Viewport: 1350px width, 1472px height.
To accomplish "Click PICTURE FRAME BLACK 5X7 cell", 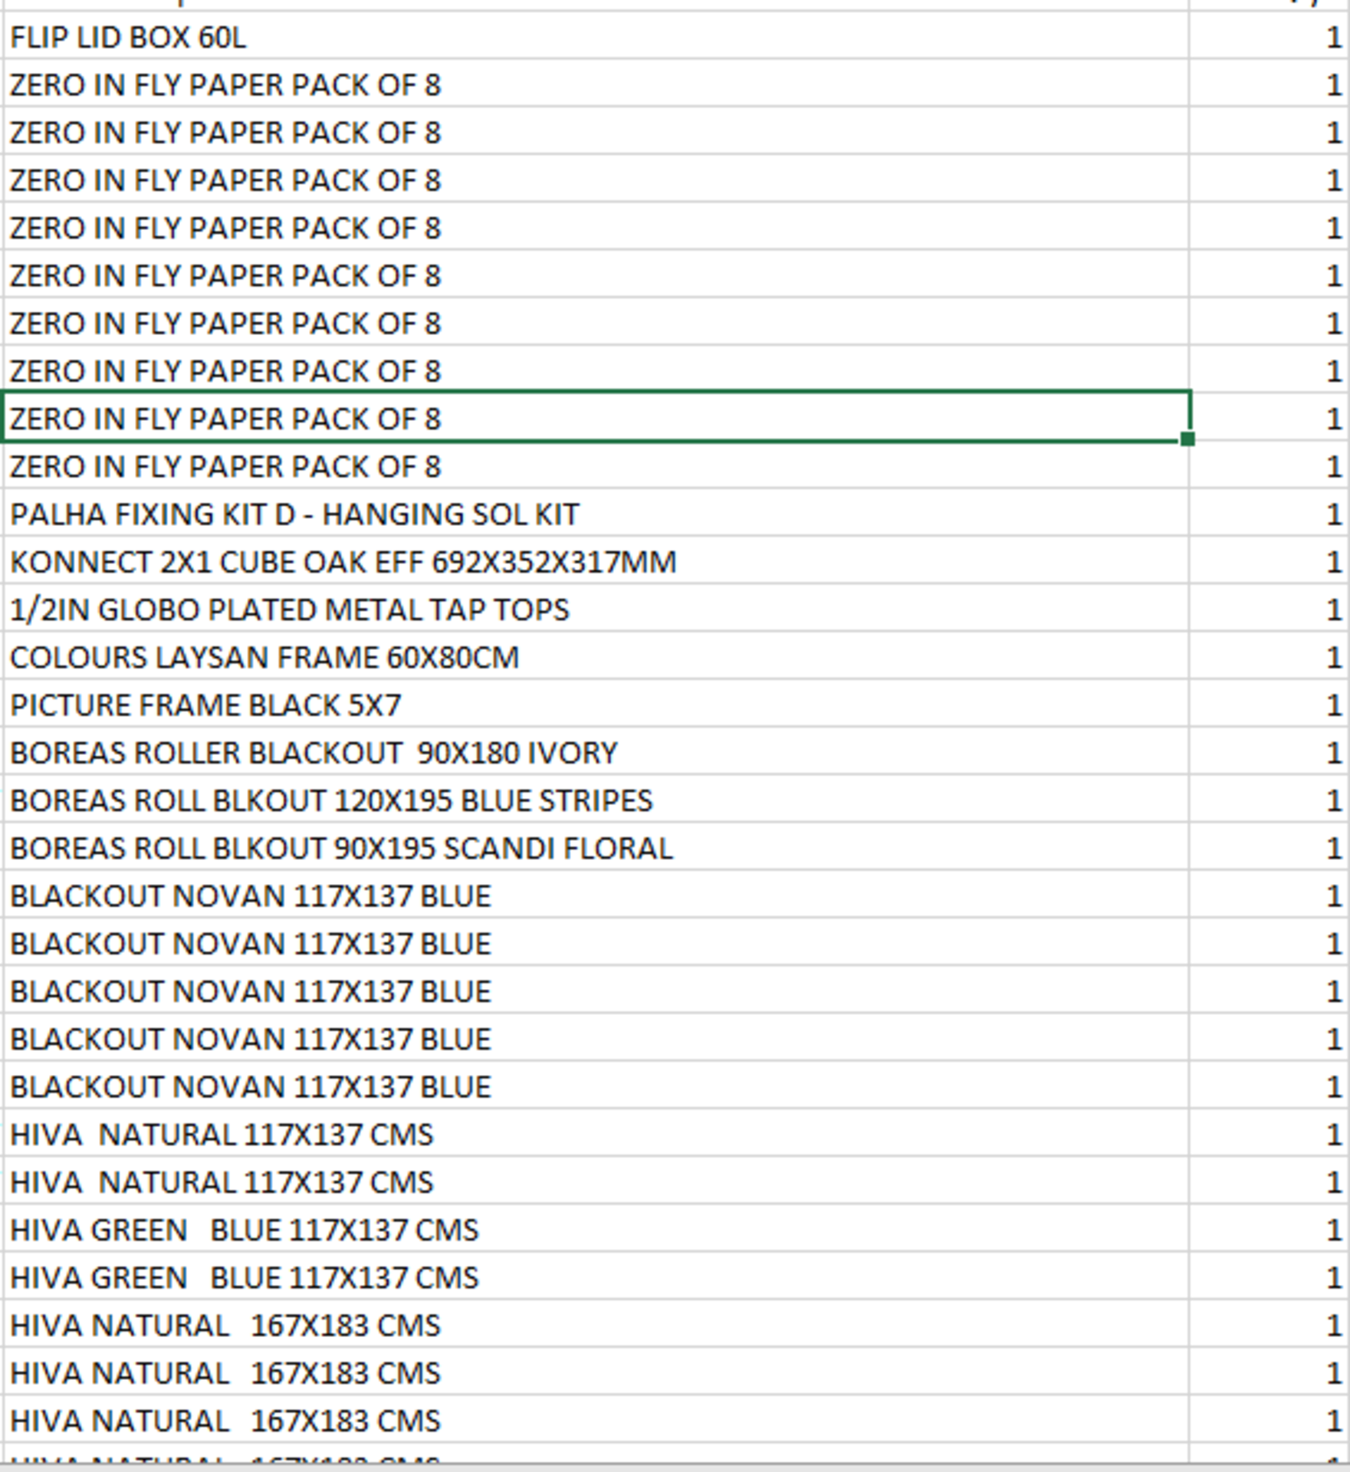I will tap(596, 705).
